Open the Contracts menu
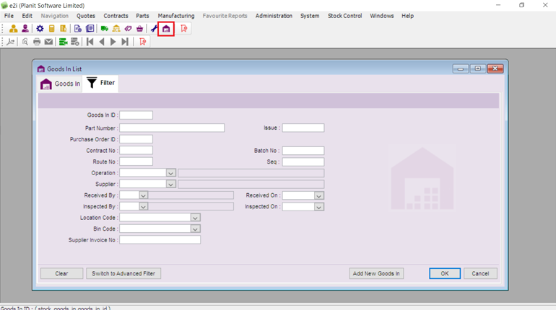 pyautogui.click(x=116, y=16)
